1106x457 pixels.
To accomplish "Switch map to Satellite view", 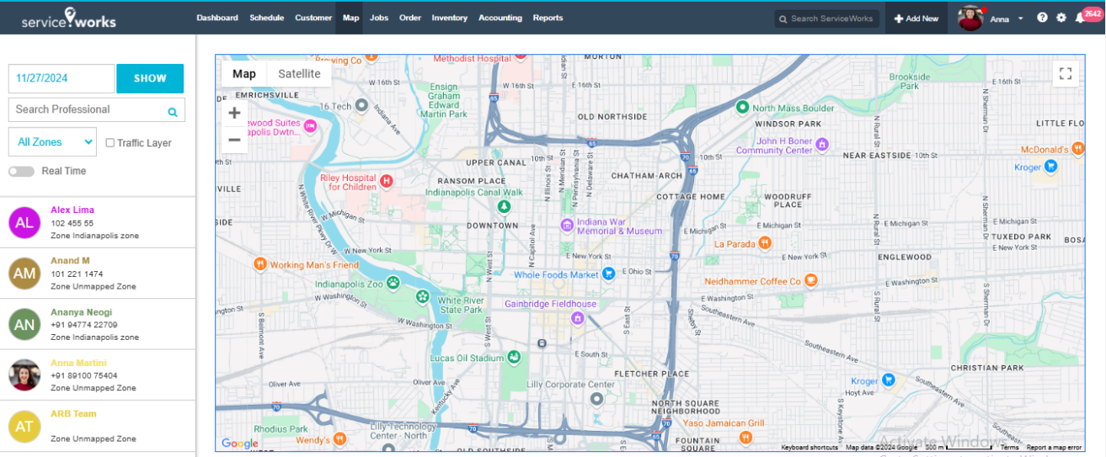I will (299, 74).
